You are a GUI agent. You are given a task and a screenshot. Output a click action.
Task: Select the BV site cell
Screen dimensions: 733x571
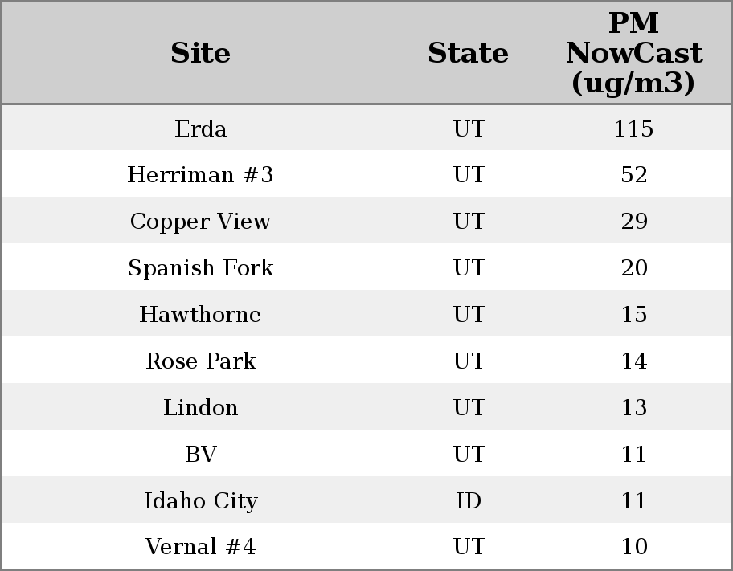click(201, 455)
